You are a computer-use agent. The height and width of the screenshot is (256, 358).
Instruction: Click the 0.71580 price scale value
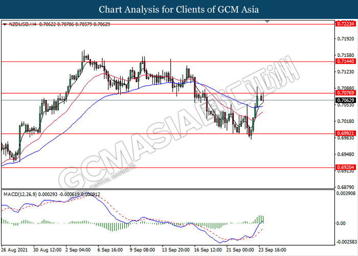pyautogui.click(x=346, y=55)
